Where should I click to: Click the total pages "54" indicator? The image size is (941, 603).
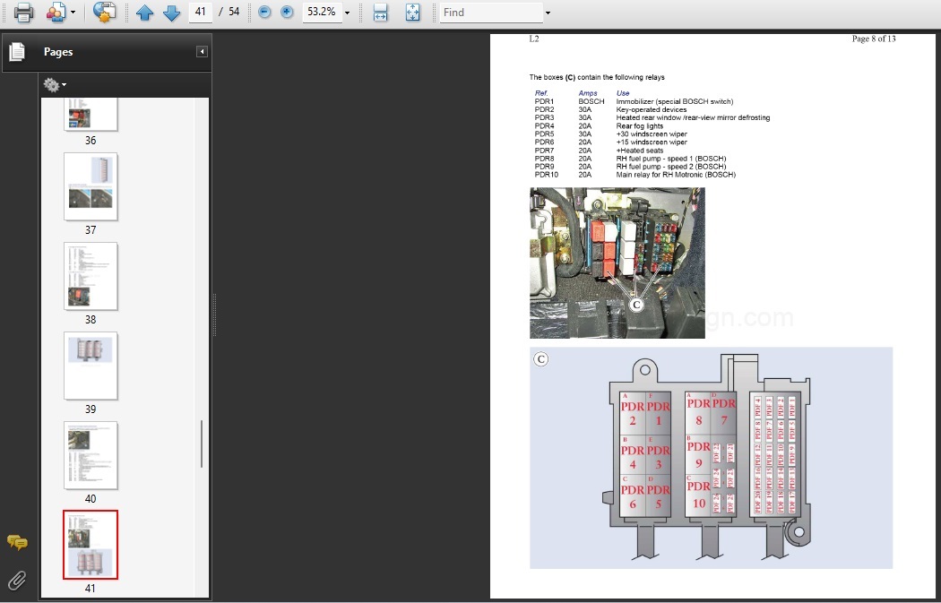click(234, 12)
